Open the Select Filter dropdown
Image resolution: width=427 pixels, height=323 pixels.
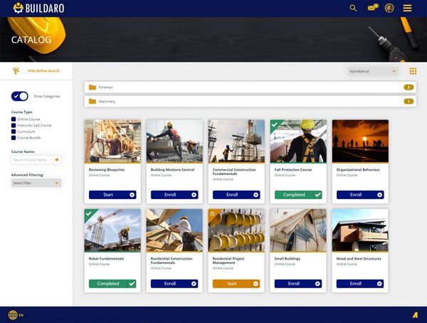click(36, 183)
